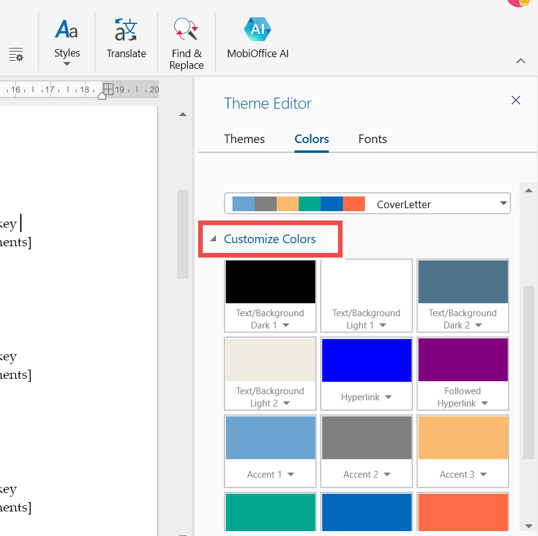This screenshot has width=538, height=536.
Task: Open the Styles gallery
Action: click(67, 42)
